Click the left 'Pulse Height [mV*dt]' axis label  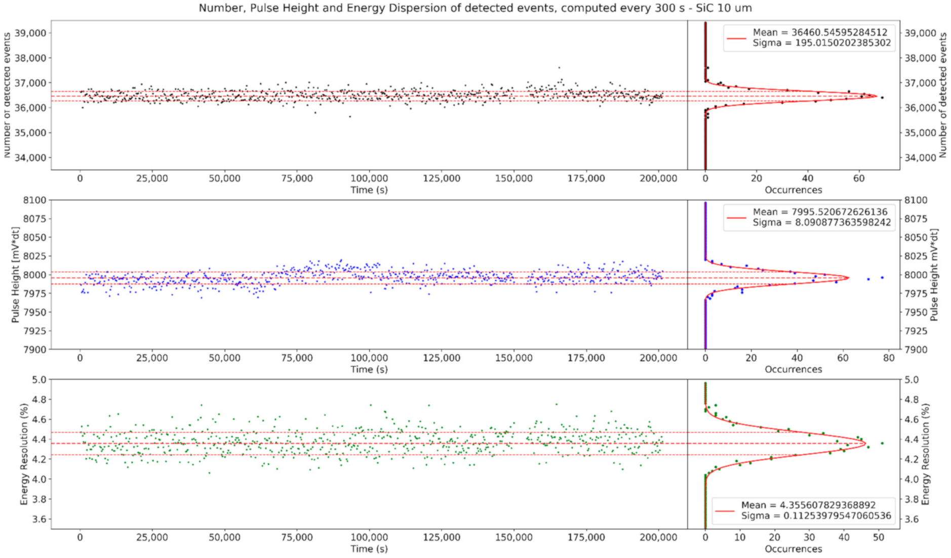click(x=15, y=275)
